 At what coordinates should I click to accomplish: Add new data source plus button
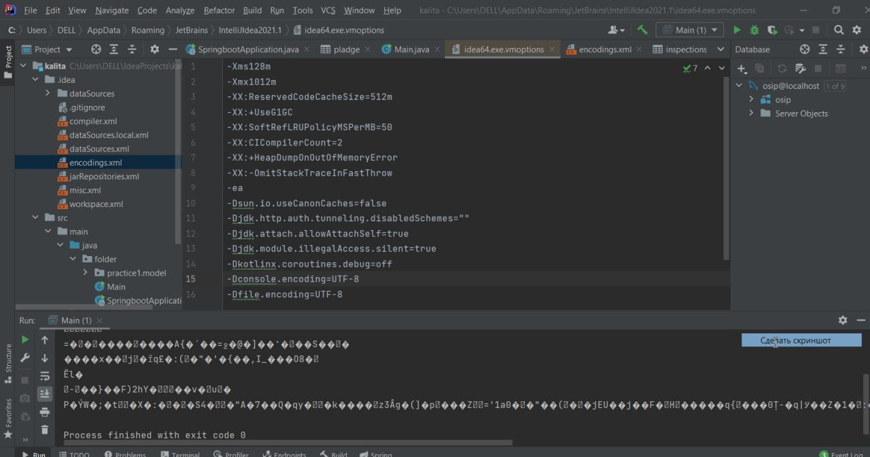742,69
